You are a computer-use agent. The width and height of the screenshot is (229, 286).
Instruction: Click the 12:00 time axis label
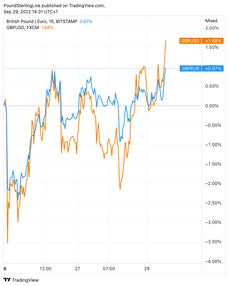pos(45,269)
